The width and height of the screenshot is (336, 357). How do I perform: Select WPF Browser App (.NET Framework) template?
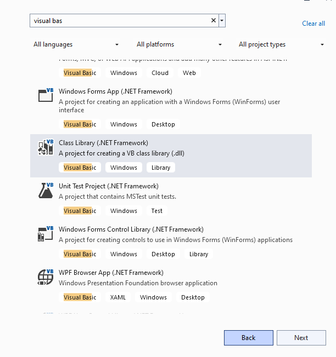171,285
